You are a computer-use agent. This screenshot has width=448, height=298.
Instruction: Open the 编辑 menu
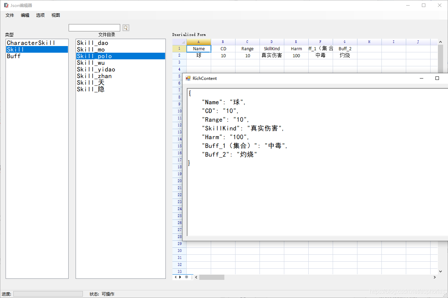(x=25, y=15)
